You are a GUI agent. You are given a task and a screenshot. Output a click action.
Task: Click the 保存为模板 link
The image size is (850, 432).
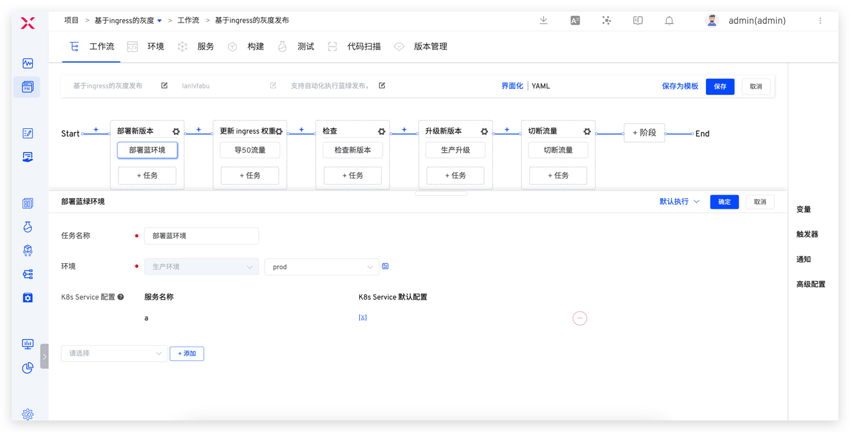[x=680, y=86]
